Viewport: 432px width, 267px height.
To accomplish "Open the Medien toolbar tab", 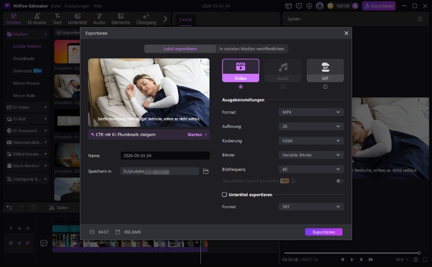I will (13, 19).
